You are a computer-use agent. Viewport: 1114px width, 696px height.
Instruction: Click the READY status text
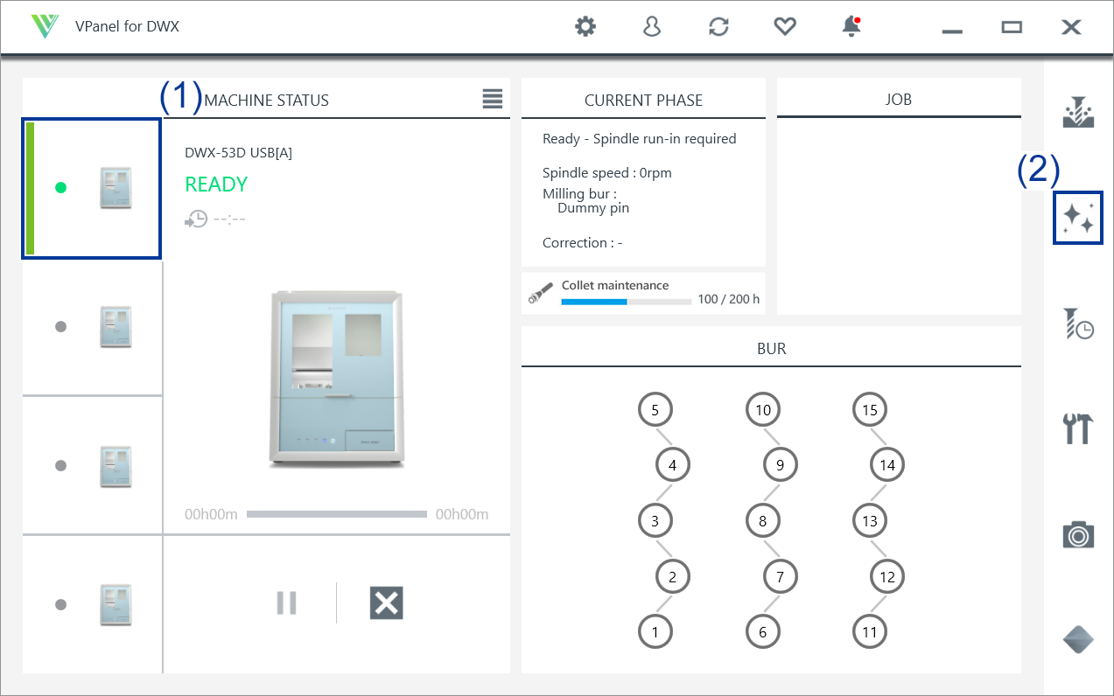point(216,184)
